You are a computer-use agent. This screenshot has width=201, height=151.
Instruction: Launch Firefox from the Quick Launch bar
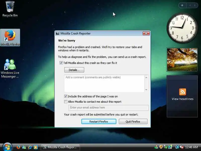(18, 147)
